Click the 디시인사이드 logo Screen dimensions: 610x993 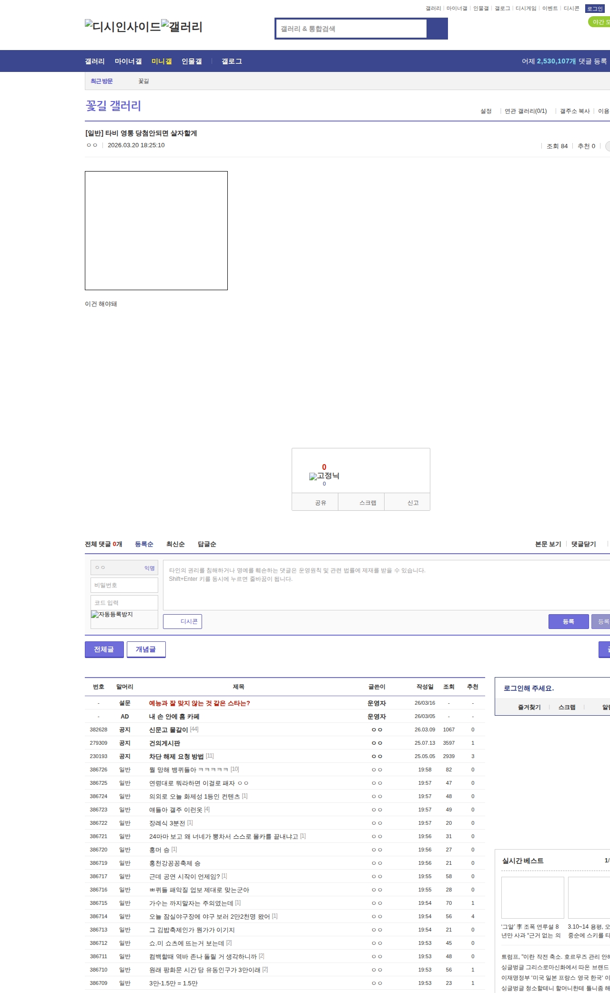pyautogui.click(x=122, y=27)
